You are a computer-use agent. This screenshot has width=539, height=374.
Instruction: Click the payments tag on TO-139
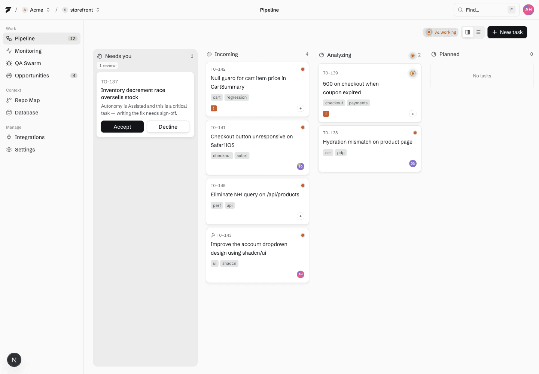(358, 103)
